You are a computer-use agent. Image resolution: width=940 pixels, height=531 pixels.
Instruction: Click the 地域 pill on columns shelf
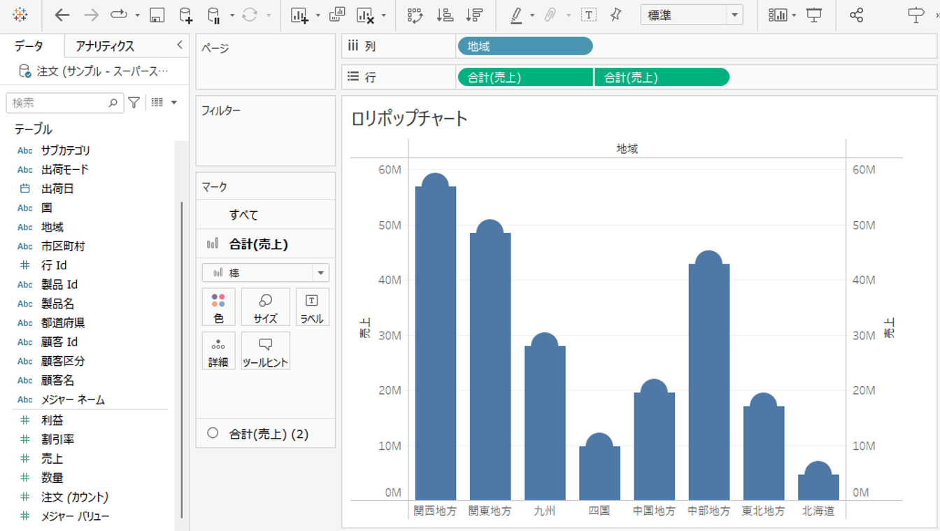click(x=525, y=46)
